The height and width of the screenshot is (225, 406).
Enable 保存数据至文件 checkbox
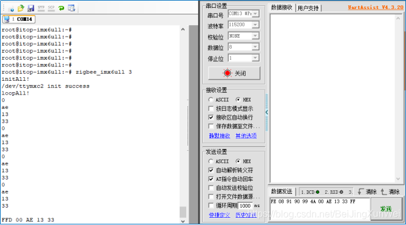click(x=211, y=126)
